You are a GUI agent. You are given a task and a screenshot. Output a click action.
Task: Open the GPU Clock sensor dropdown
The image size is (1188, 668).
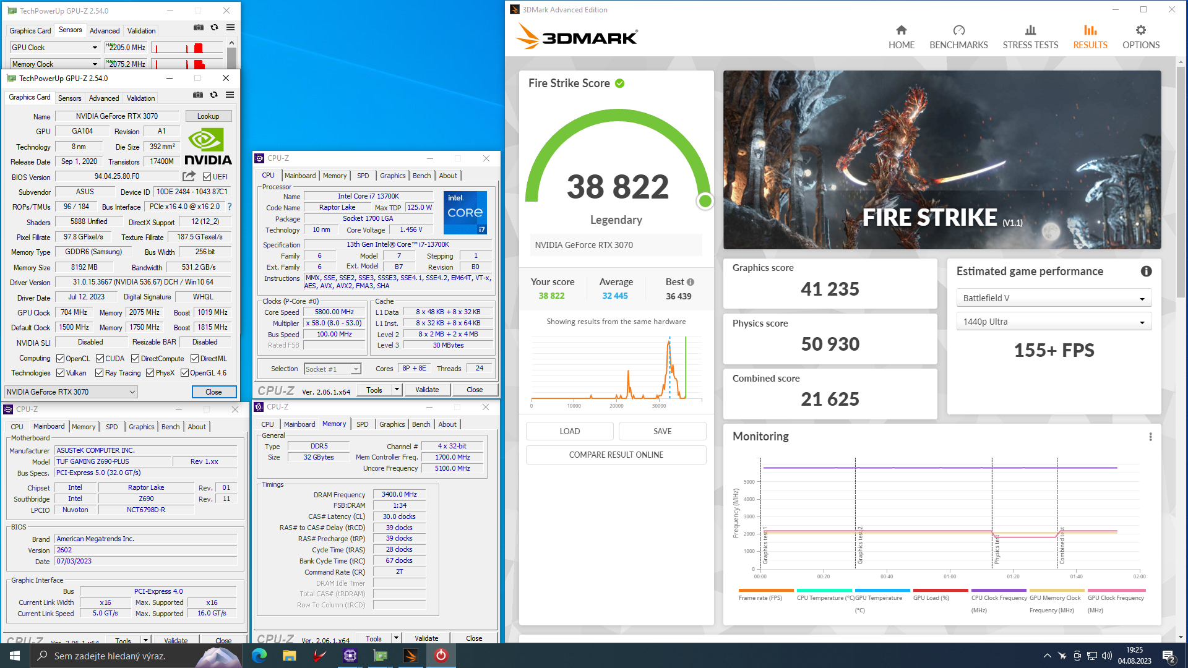pos(54,48)
